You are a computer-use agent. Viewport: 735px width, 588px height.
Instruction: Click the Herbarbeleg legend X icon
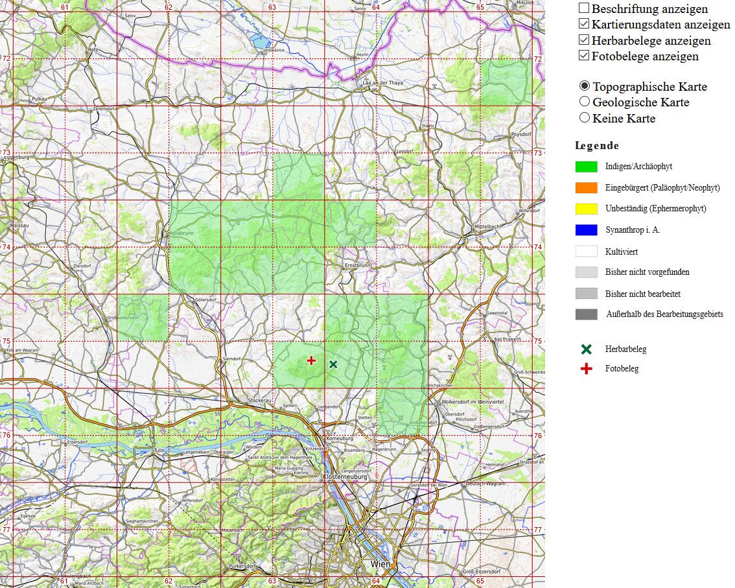pos(587,349)
